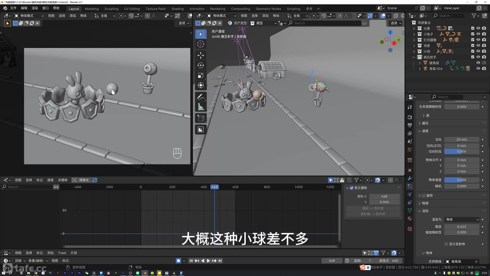Expand the 棱角球 outliner item
Viewport: 490px width, 276px height.
[x=420, y=63]
